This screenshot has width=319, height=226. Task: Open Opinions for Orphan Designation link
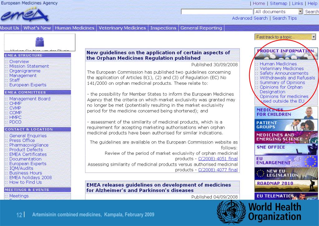click(x=281, y=89)
